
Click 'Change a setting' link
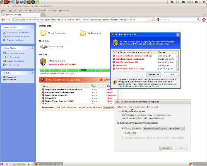pyautogui.click(x=15, y=40)
